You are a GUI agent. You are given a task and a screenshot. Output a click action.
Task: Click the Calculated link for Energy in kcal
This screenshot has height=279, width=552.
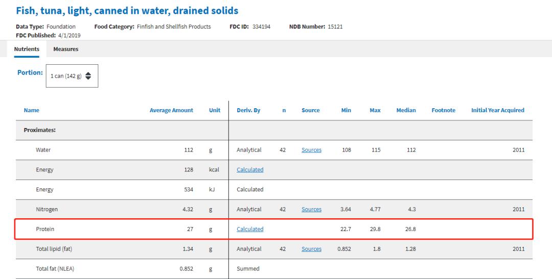pyautogui.click(x=250, y=170)
